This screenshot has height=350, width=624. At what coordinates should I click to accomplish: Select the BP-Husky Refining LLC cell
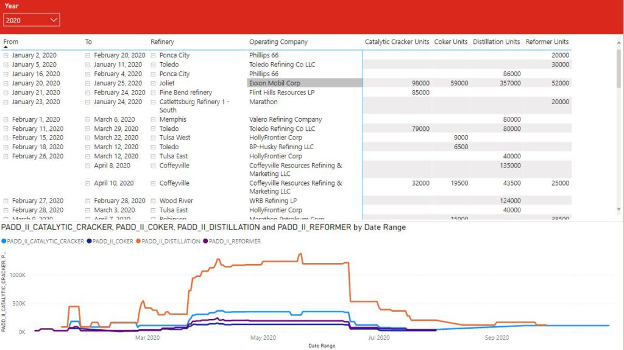tap(282, 147)
